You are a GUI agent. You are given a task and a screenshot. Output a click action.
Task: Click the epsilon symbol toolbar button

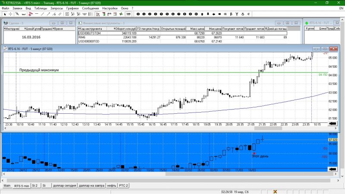pos(248,14)
